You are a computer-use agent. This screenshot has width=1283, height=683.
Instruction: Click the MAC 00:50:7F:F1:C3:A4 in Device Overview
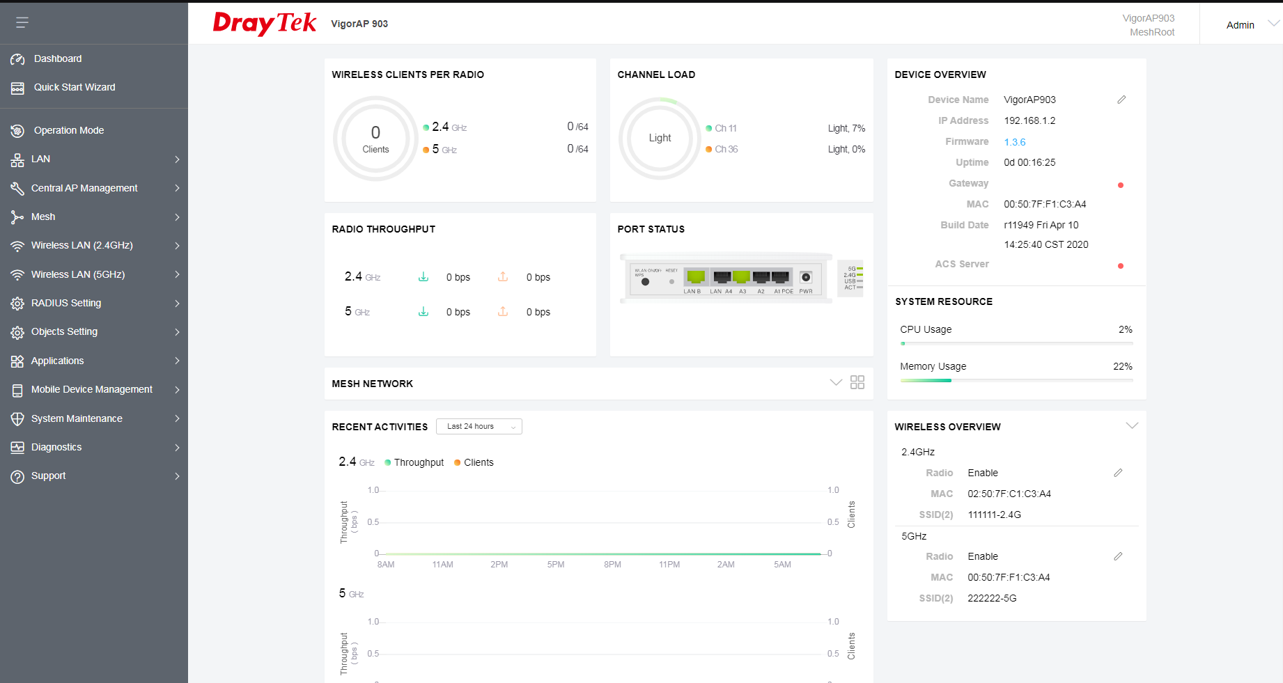click(x=1045, y=204)
